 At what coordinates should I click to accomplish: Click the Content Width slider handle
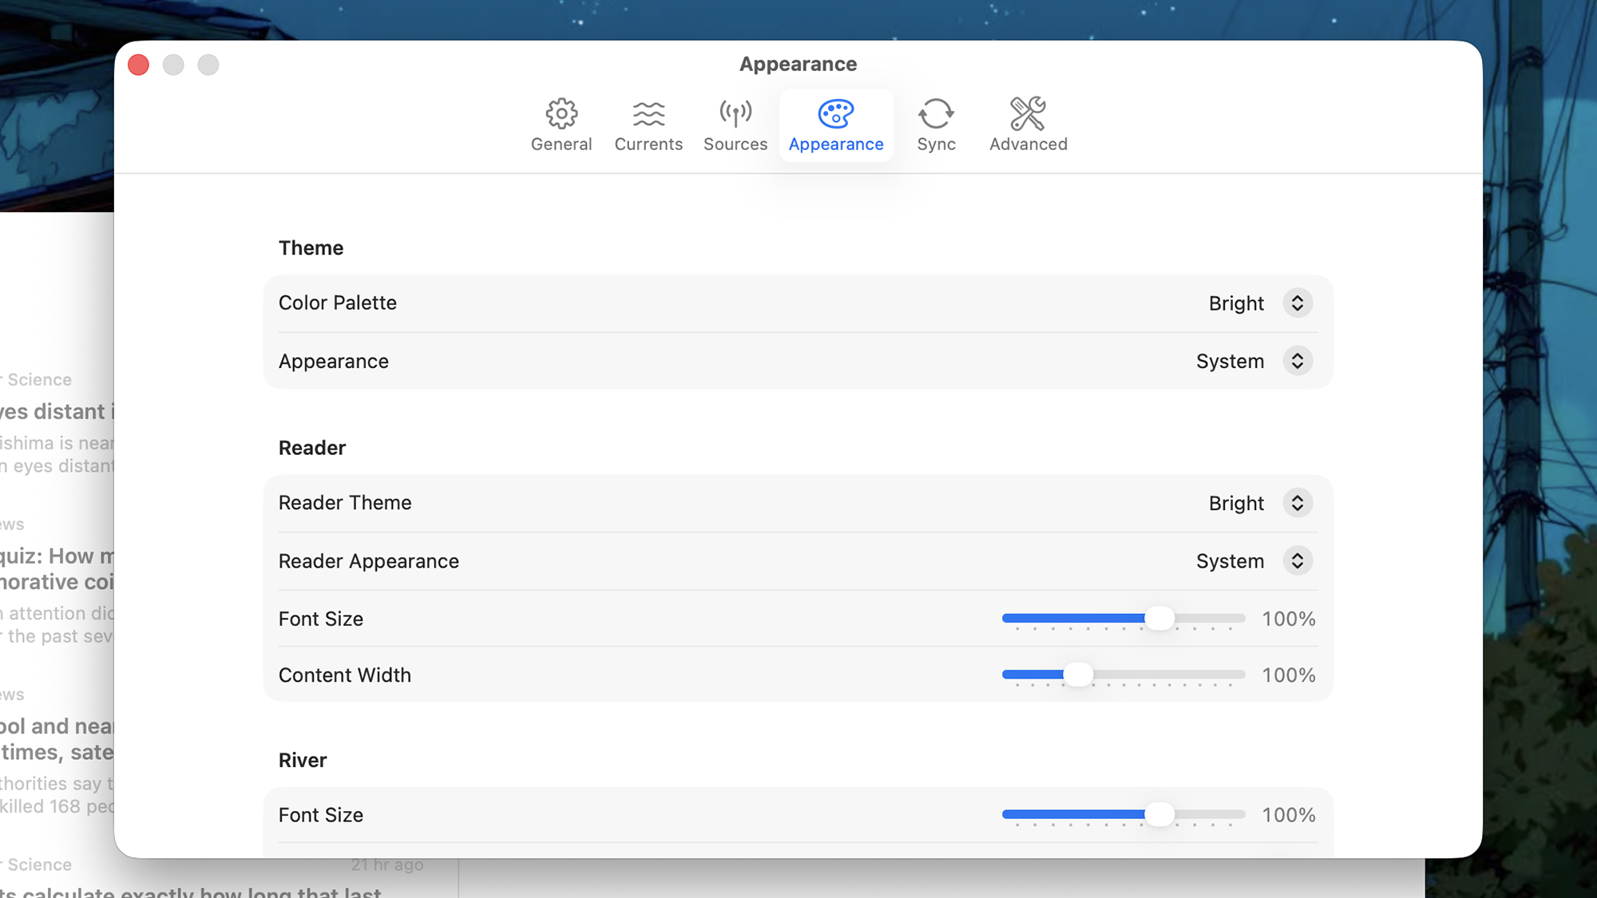pyautogui.click(x=1080, y=674)
